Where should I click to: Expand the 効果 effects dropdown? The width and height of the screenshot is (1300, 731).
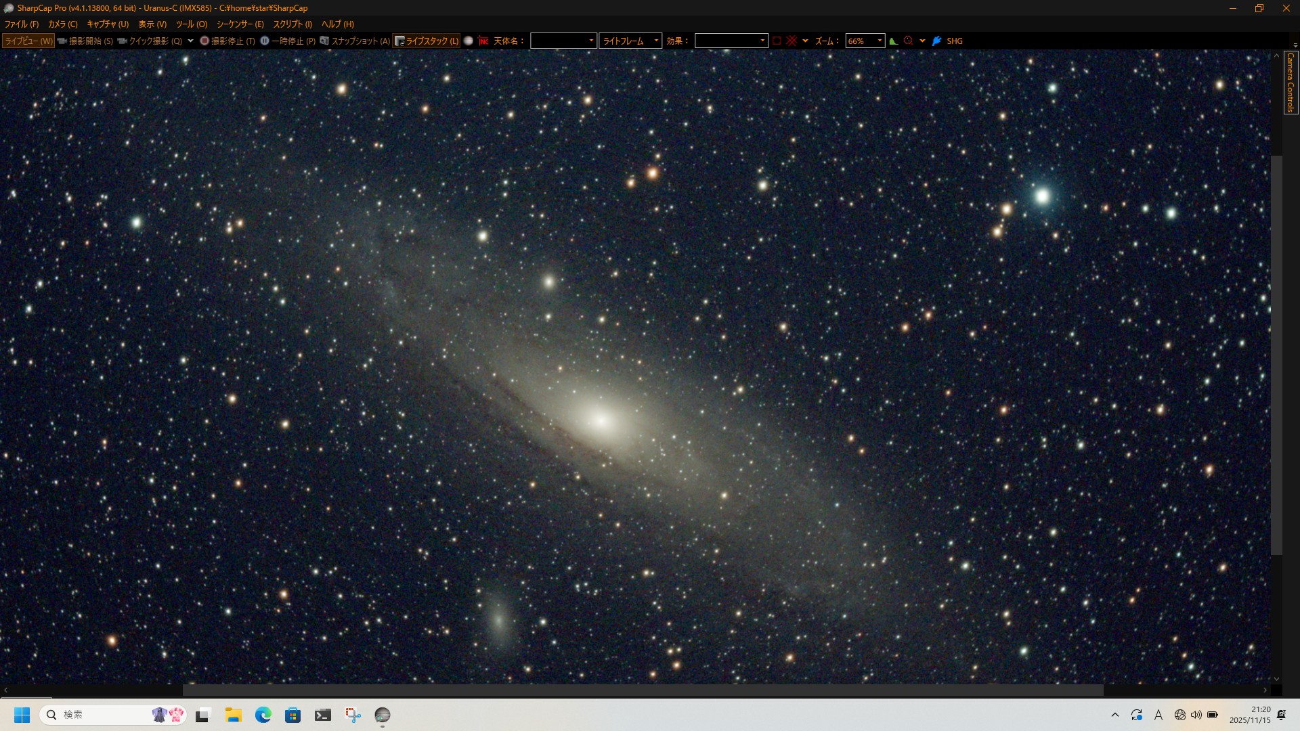point(762,41)
